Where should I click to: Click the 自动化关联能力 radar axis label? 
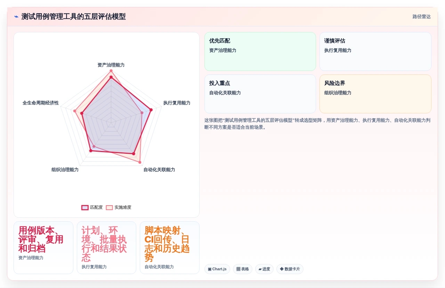point(159,170)
